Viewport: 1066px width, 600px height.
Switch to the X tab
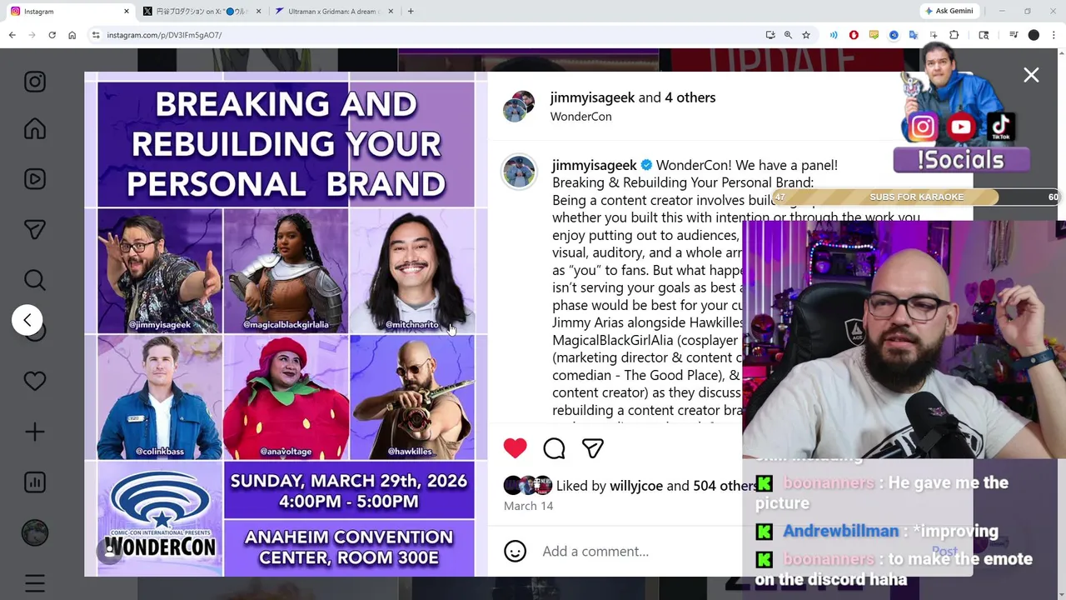point(200,12)
